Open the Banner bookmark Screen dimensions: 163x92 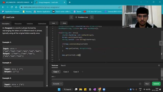[x=77, y=11]
